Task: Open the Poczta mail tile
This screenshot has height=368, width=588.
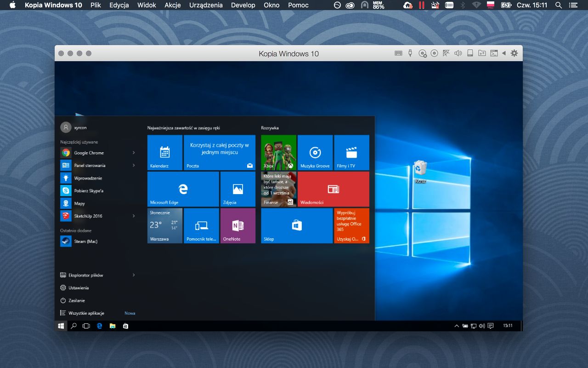Action: coord(219,153)
